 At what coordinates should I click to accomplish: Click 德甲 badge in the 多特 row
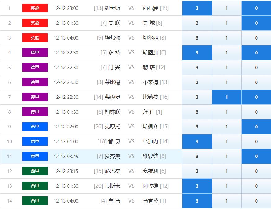(35, 52)
